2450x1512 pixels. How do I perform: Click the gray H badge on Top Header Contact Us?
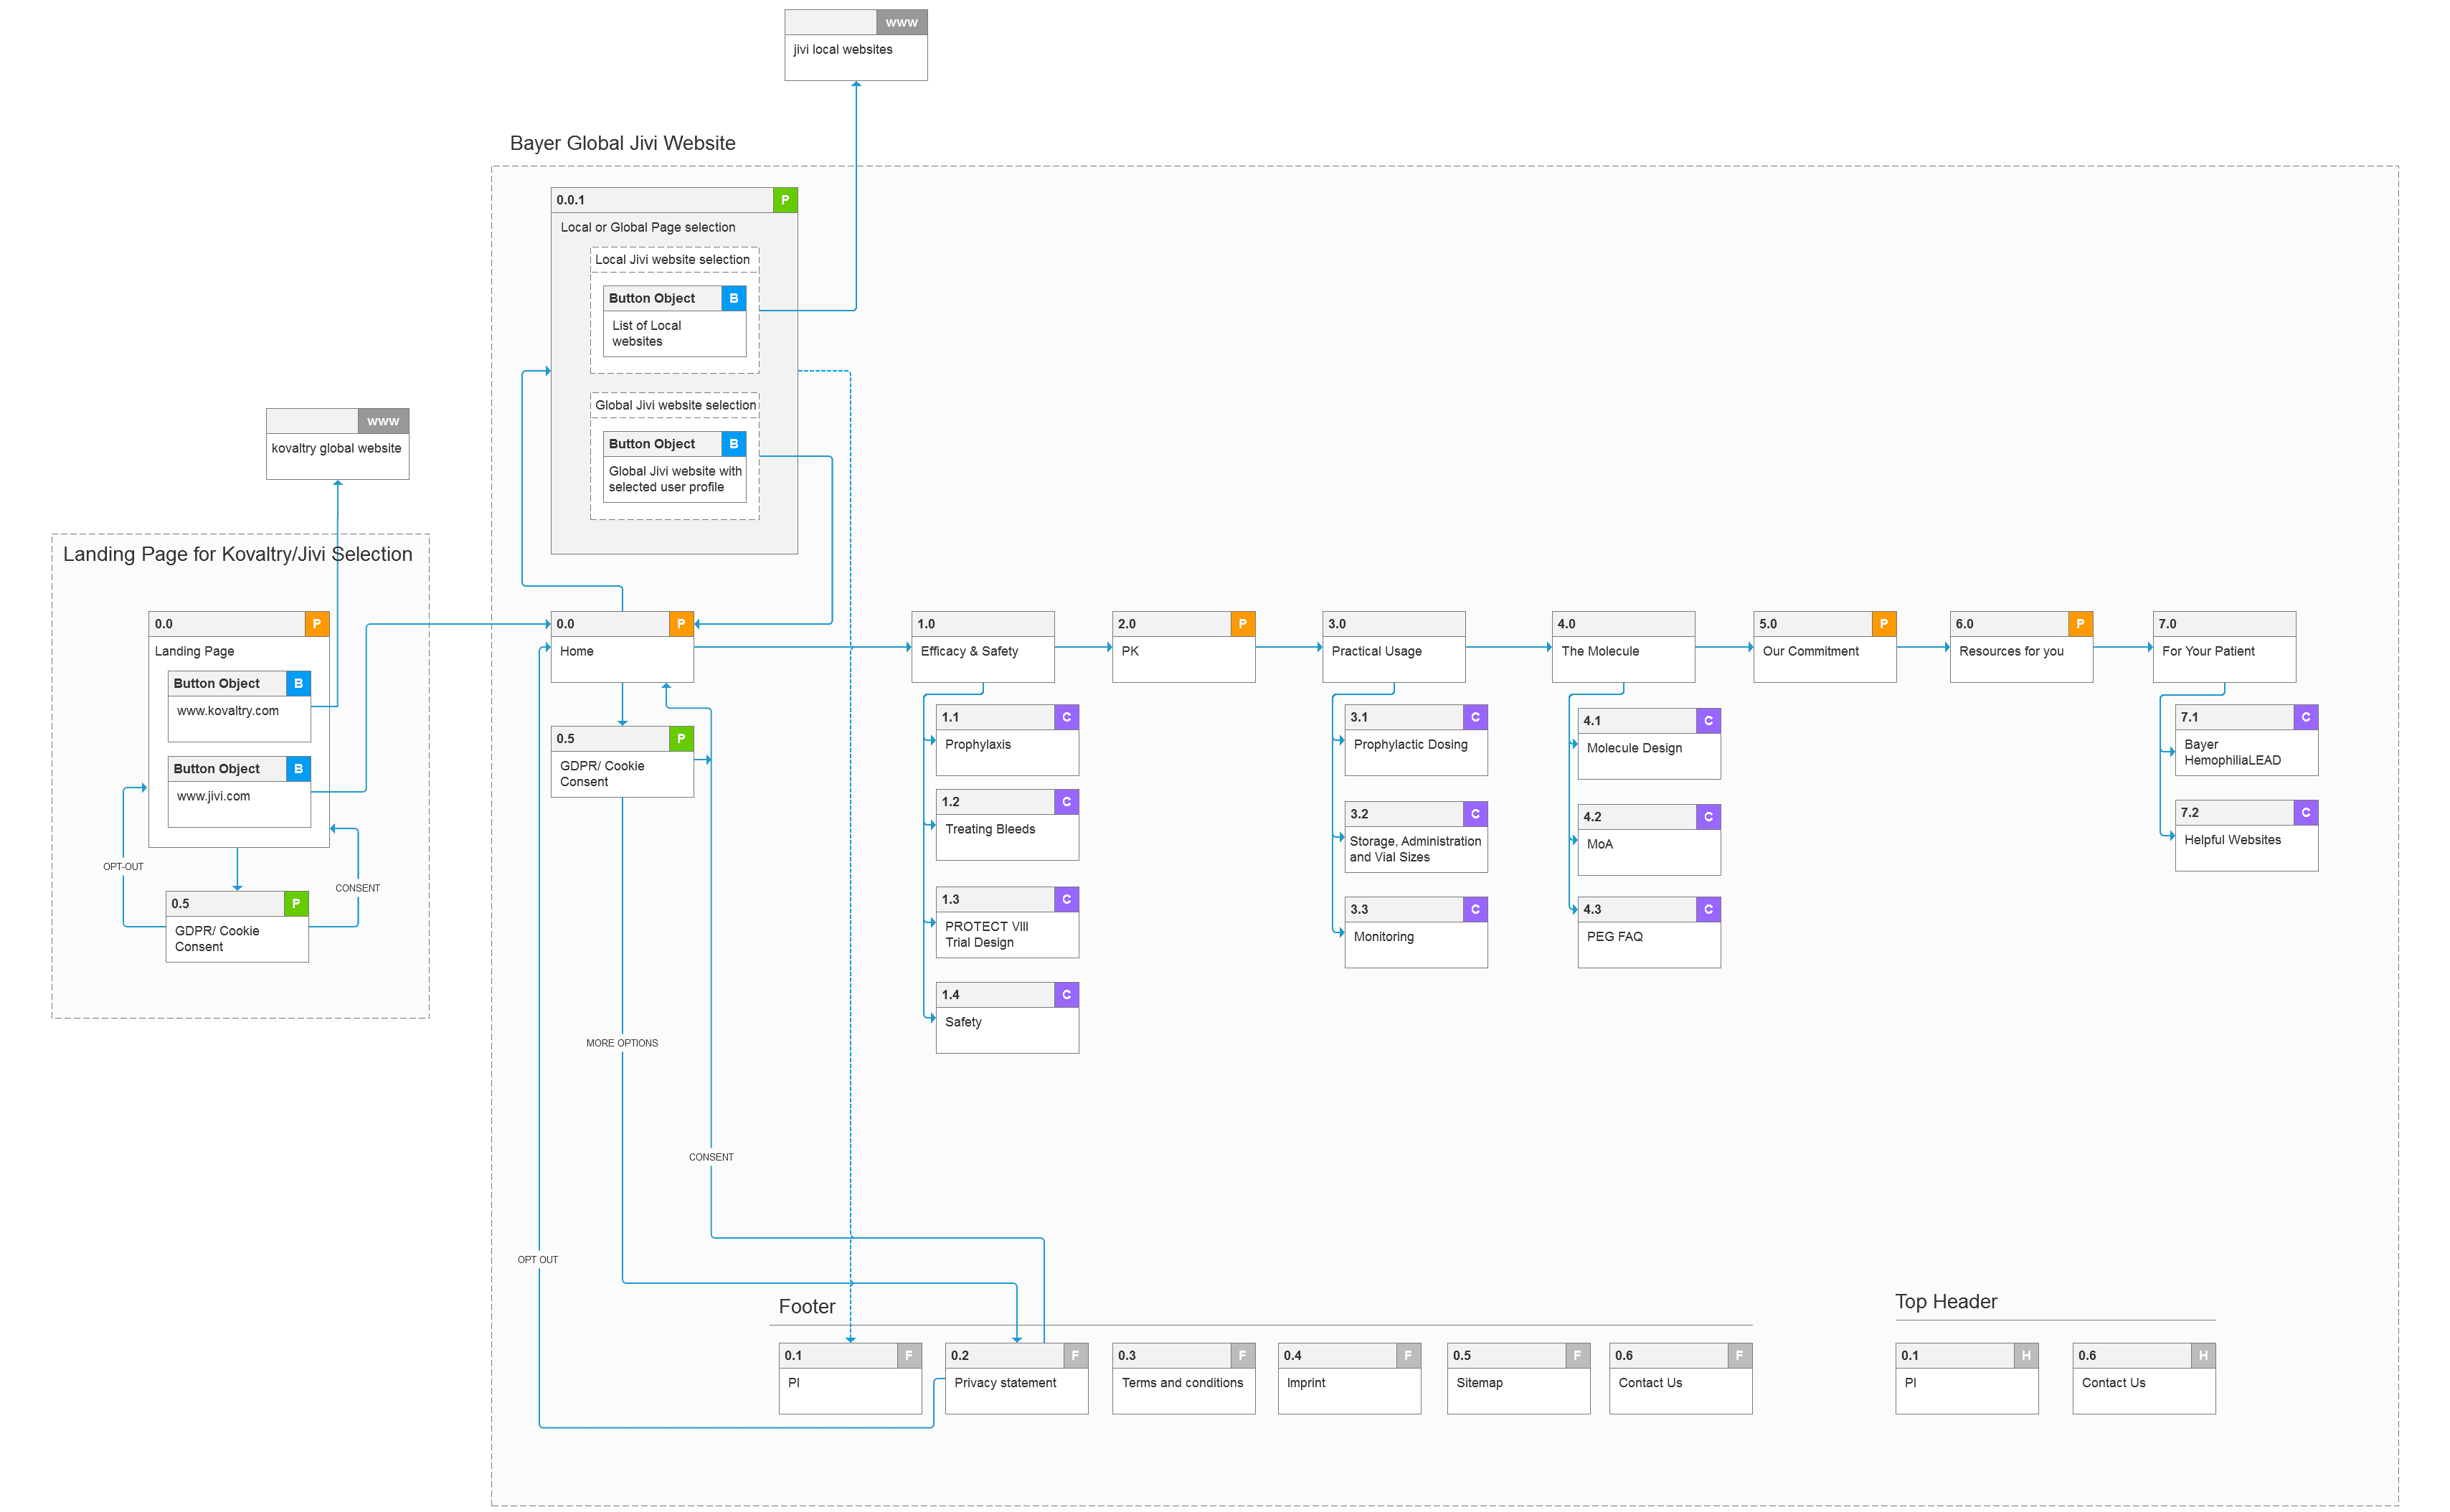(2203, 1356)
